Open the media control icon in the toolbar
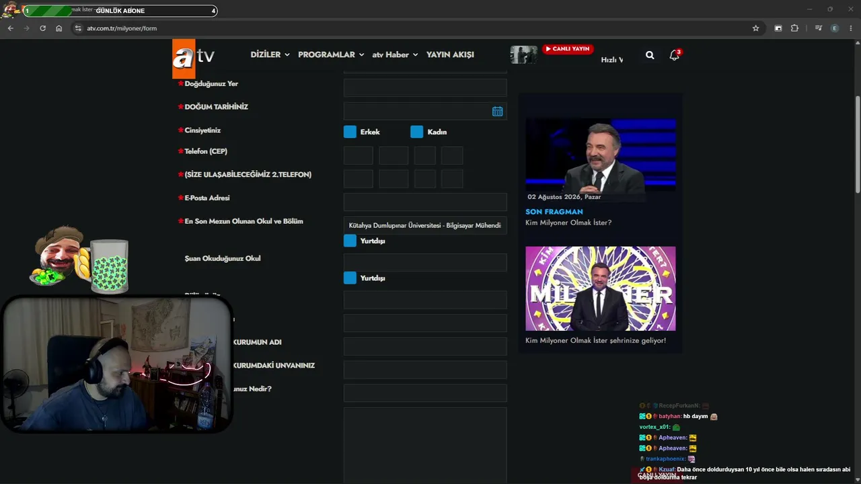 click(x=818, y=28)
